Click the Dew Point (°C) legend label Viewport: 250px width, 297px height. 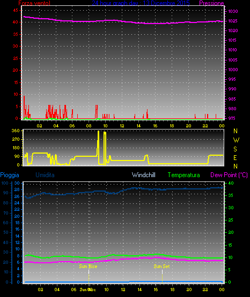point(229,175)
